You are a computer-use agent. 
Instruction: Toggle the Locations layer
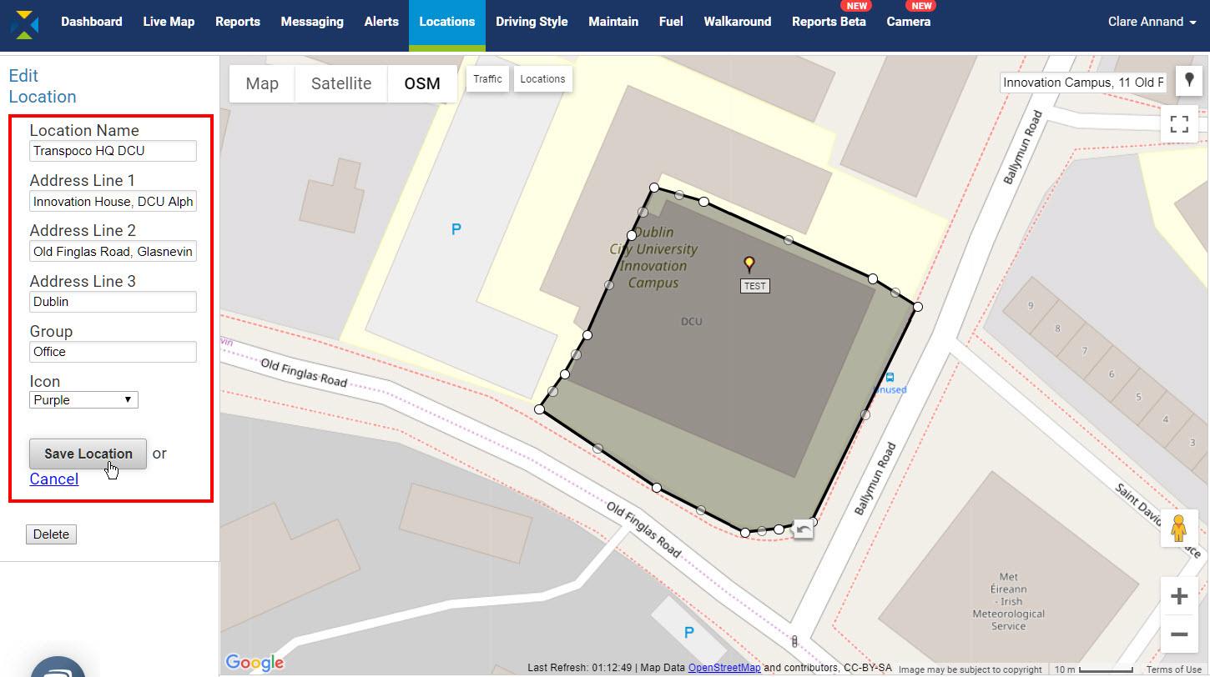click(x=542, y=79)
